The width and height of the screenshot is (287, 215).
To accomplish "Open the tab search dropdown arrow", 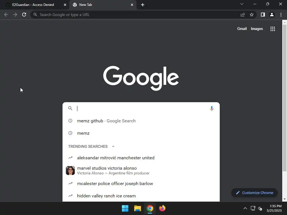I will pos(242,4).
